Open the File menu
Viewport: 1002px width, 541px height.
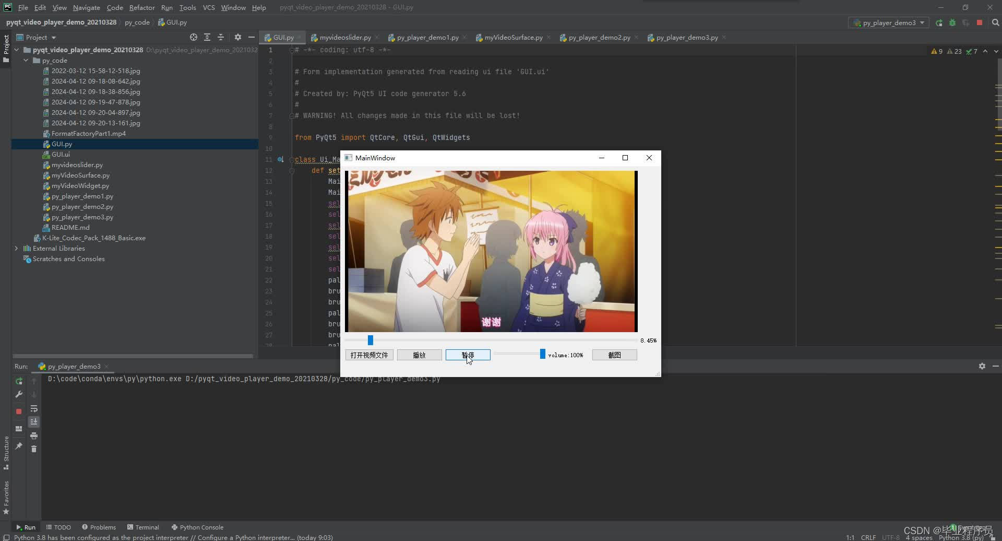tap(23, 7)
